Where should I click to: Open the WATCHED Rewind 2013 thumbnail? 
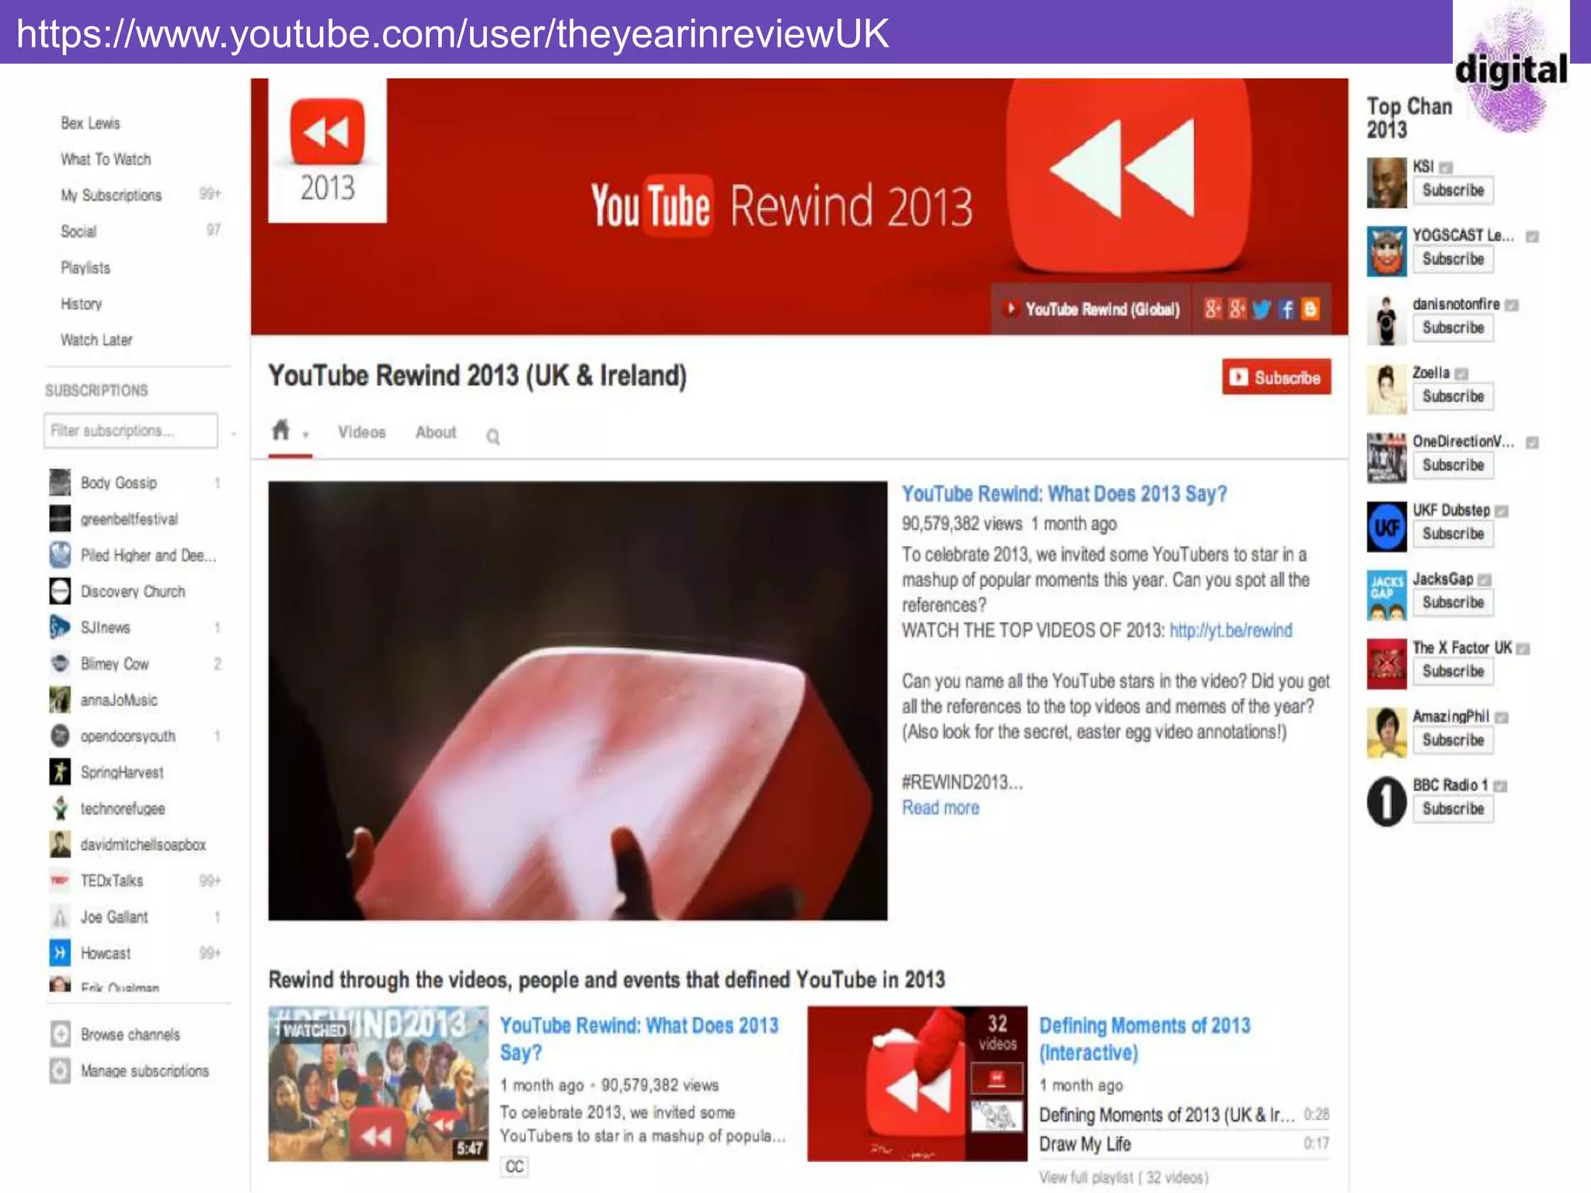[378, 1083]
